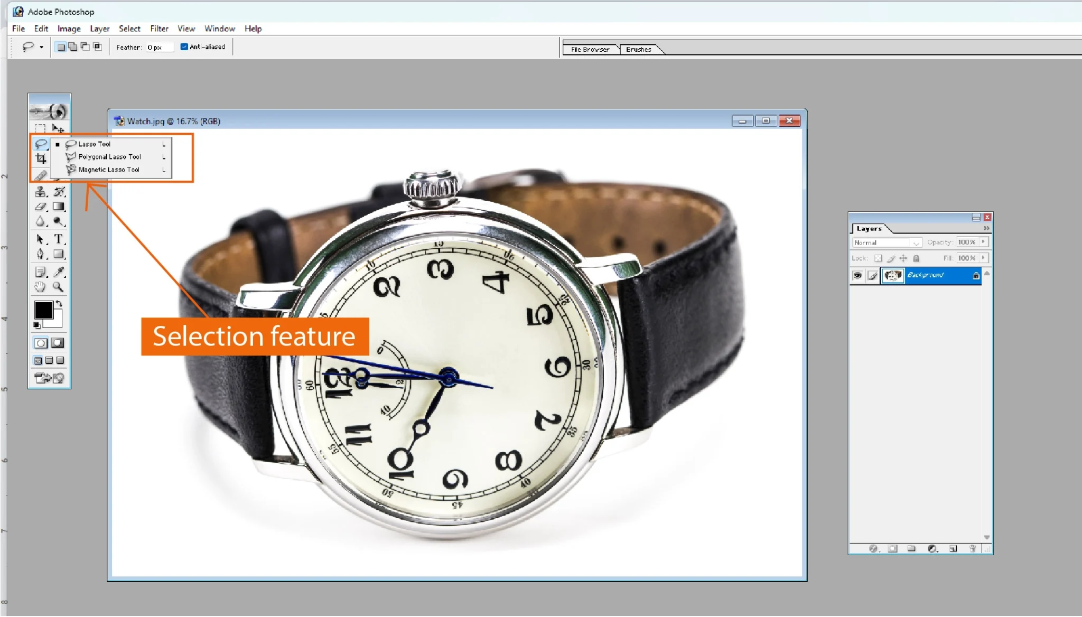Select the Pen tool

point(41,254)
